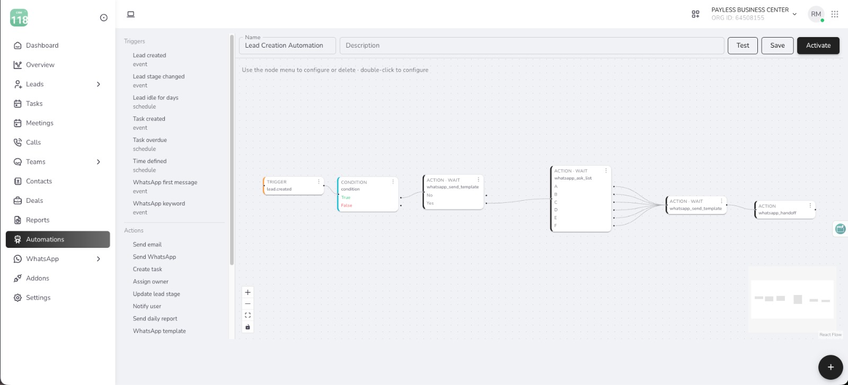Zoom out on the flow canvas
The width and height of the screenshot is (848, 385).
pyautogui.click(x=248, y=304)
